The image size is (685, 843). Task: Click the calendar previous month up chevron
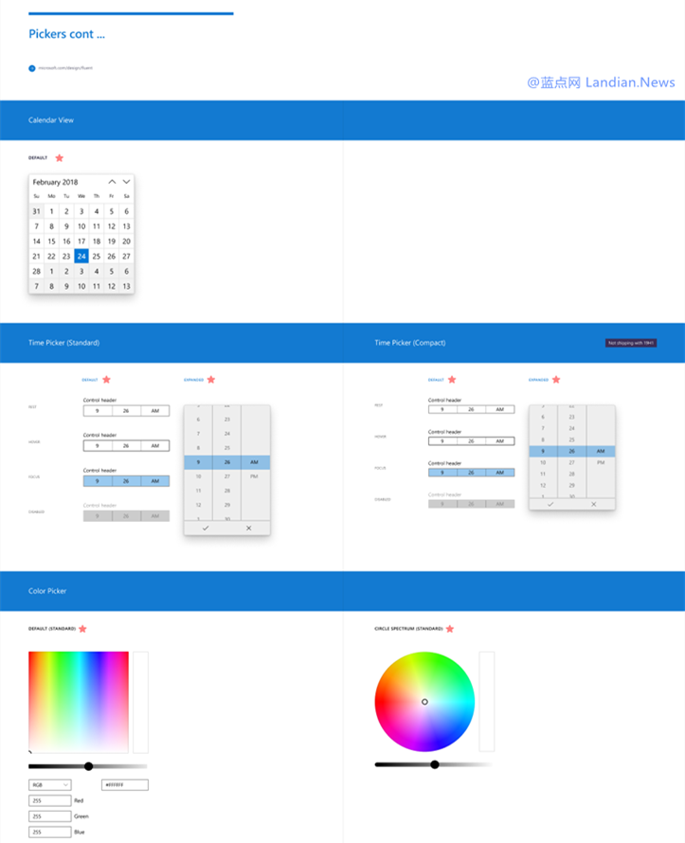pos(112,182)
